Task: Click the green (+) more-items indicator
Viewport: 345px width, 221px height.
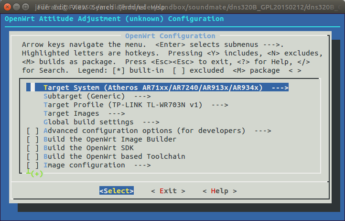Action: click(x=37, y=174)
